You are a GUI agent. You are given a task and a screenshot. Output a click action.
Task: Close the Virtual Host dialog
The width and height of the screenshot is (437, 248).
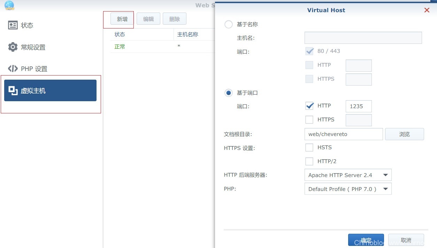(427, 10)
